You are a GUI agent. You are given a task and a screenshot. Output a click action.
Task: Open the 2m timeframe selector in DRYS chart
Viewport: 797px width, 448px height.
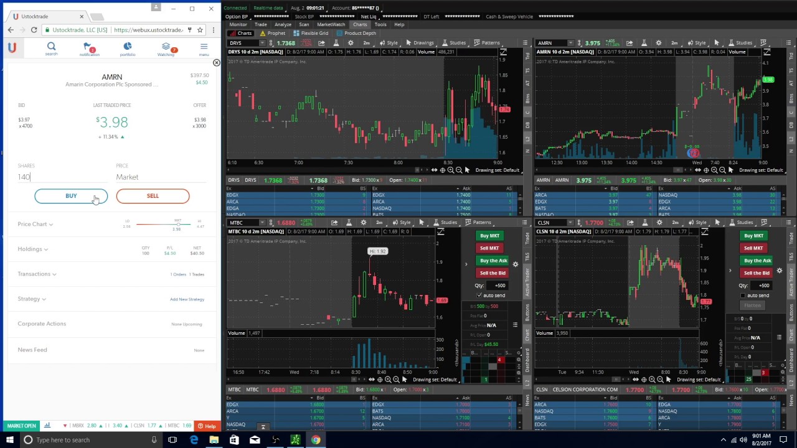coord(366,43)
